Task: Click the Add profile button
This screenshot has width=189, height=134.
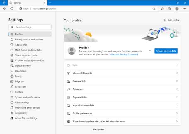Action: point(171,20)
